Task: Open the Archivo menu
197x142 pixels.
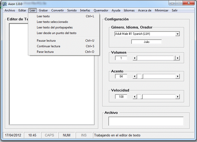Action: coord(10,10)
